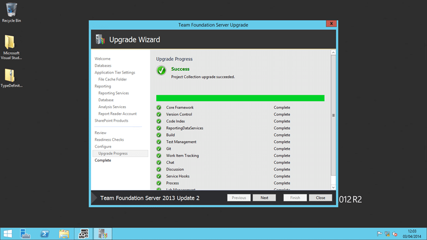Screen dimensions: 427x240
Task: Click Complete status for Service Hooks
Action: [x=282, y=177]
